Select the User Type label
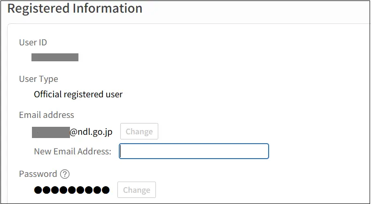Image resolution: width=371 pixels, height=204 pixels. click(39, 79)
